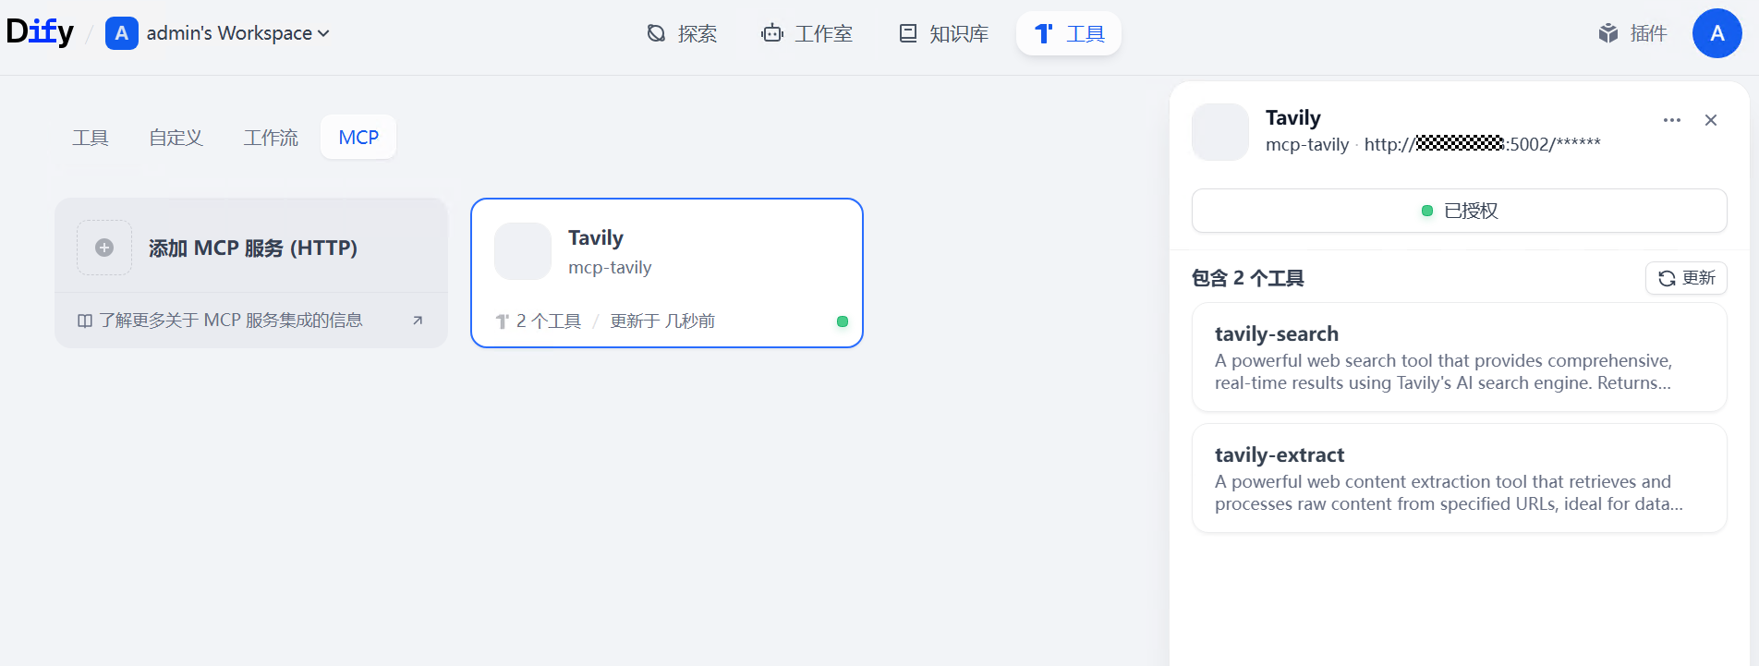Click the Tavily detail panel thumbnail
Viewport: 1759px width, 666px height.
click(1220, 132)
